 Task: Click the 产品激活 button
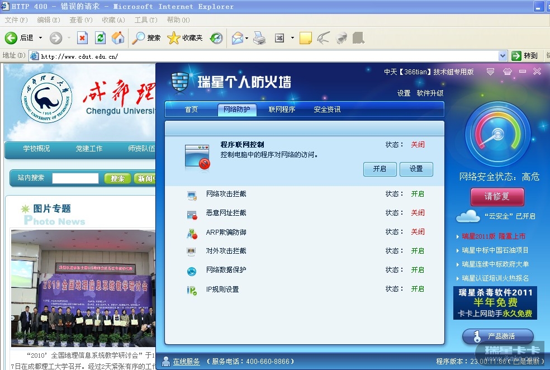(498, 336)
